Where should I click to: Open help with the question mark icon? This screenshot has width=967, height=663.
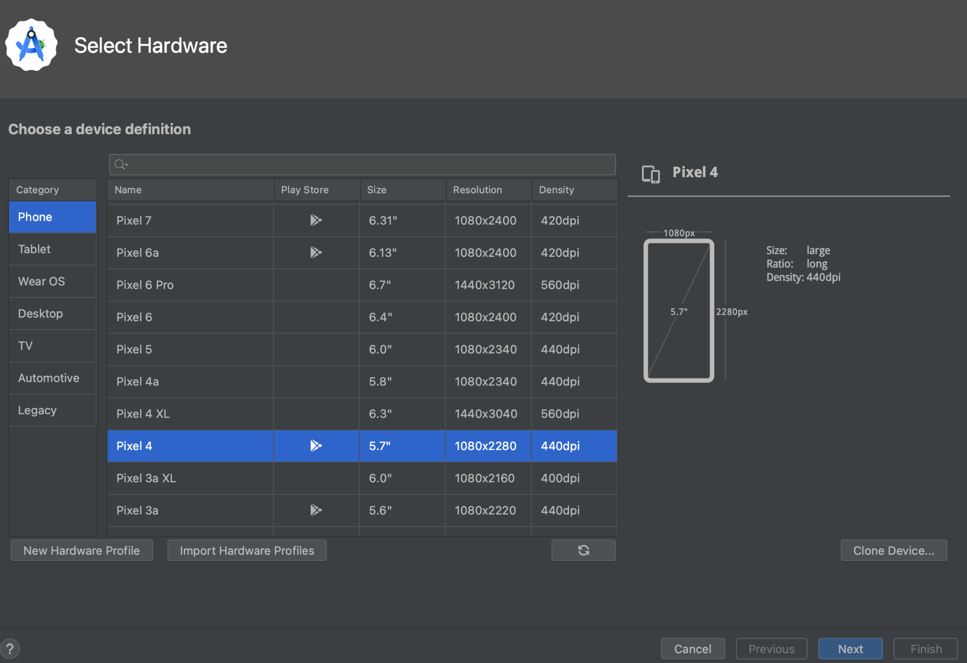(10, 649)
